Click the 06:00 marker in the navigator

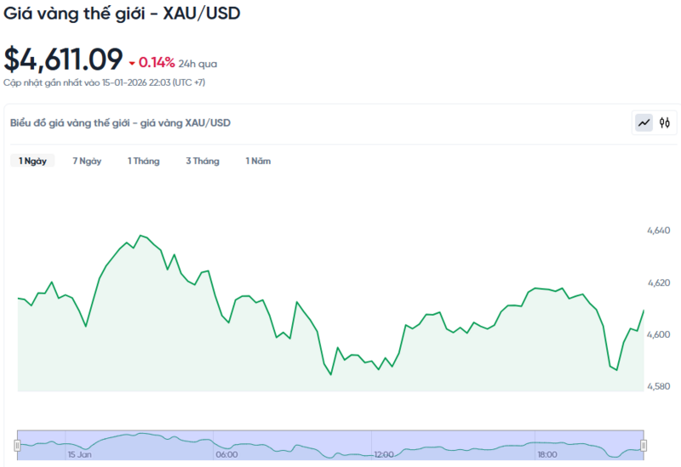click(226, 455)
